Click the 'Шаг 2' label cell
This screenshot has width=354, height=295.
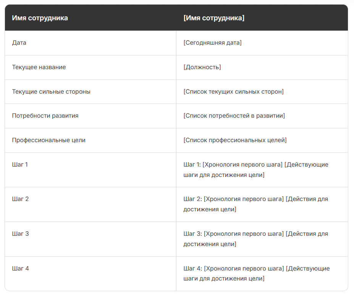click(x=20, y=199)
